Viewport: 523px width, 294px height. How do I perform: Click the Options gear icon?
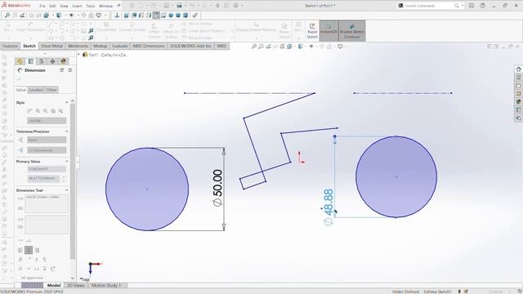(236, 6)
